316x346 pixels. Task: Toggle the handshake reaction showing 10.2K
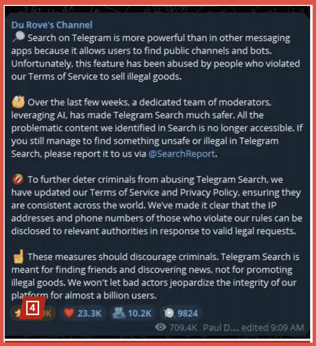(x=133, y=313)
